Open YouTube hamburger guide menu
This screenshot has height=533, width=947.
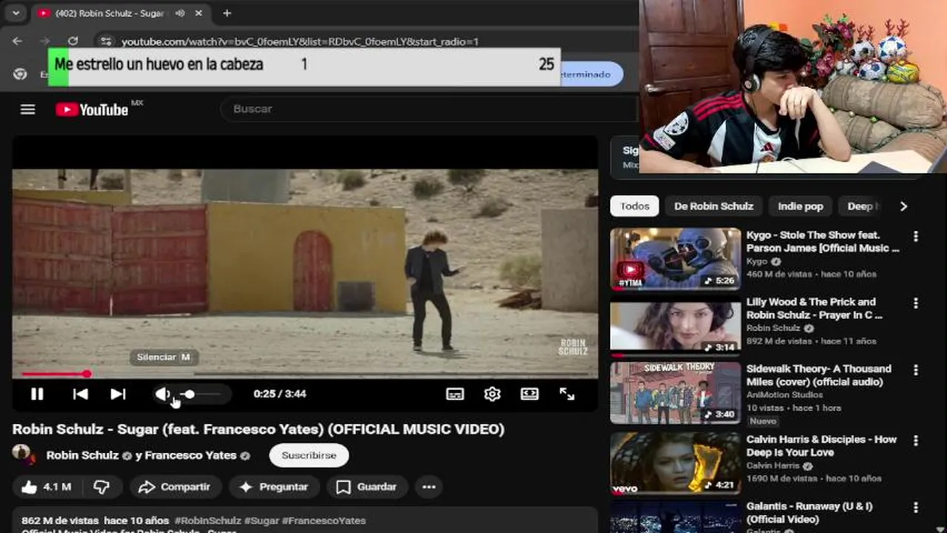[27, 110]
